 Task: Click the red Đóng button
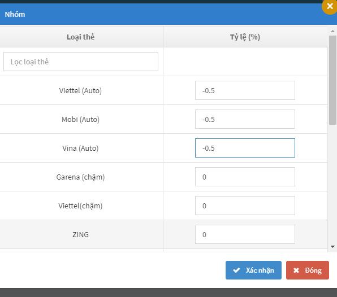(x=308, y=270)
